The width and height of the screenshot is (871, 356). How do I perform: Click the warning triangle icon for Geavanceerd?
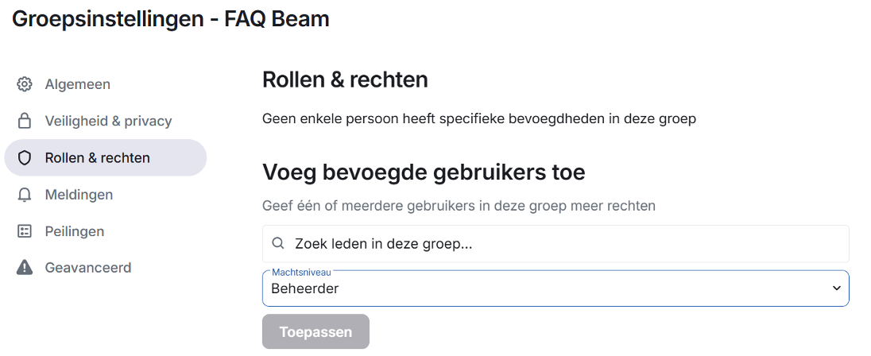pyautogui.click(x=25, y=268)
